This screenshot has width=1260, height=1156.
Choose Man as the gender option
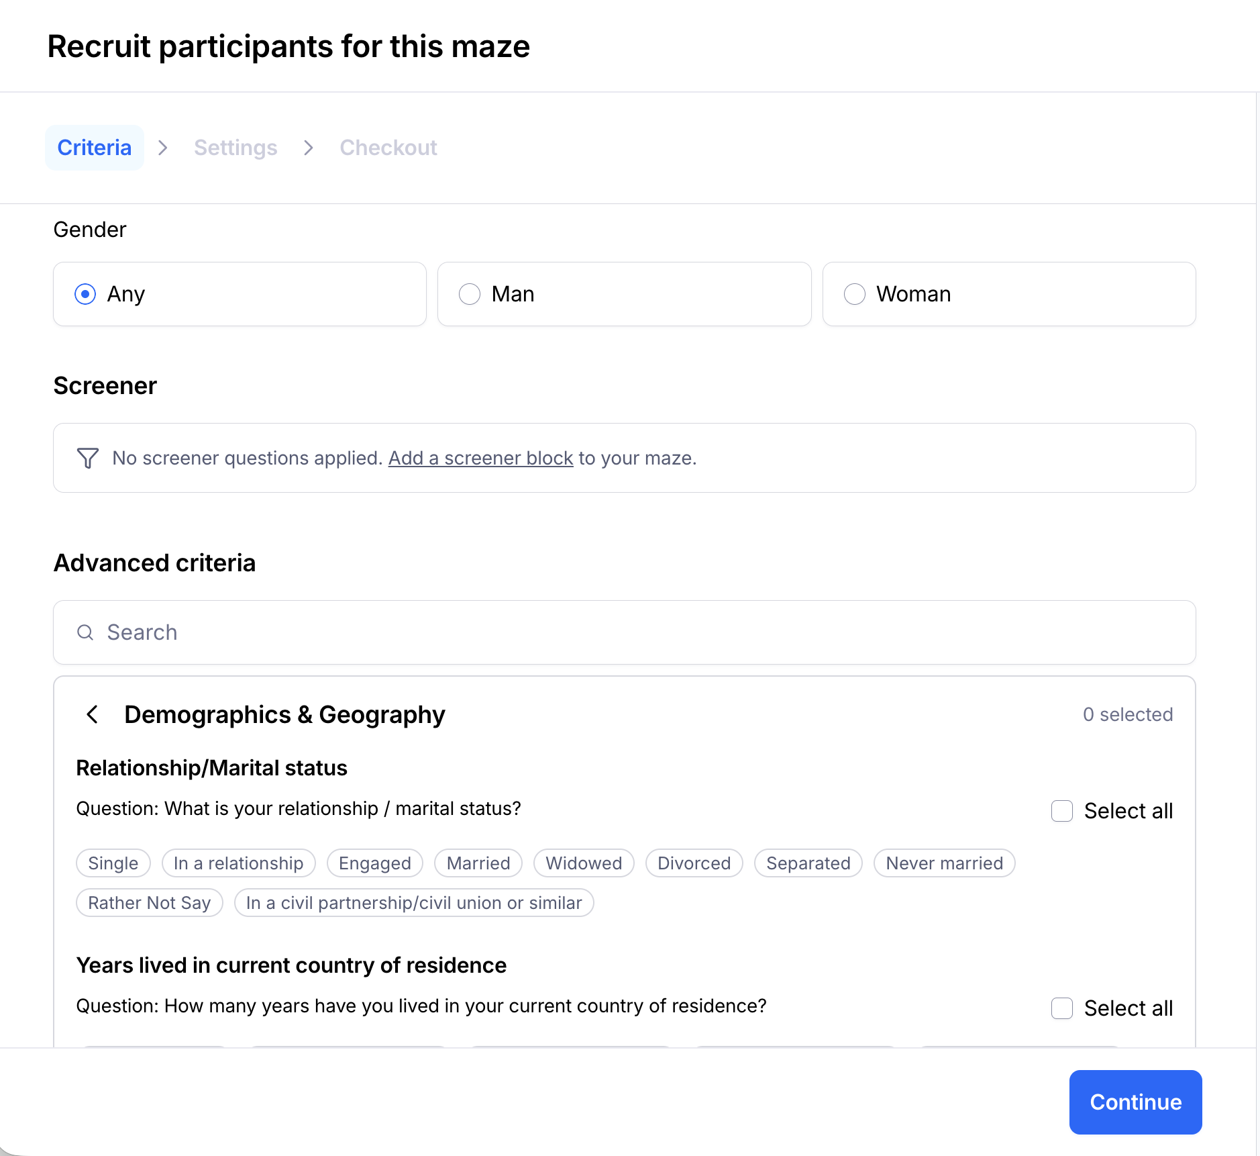470,294
